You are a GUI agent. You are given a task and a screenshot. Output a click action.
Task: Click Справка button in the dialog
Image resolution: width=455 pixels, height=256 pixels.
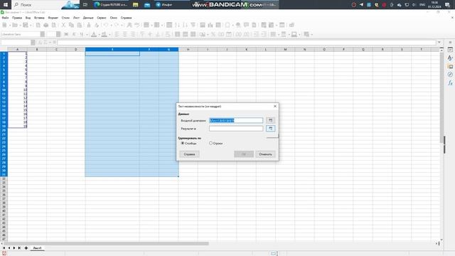[189, 154]
